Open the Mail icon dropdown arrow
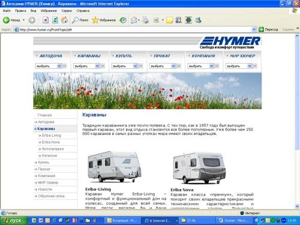Image resolution: width=300 pixels, height=225 pixels. (x=139, y=20)
